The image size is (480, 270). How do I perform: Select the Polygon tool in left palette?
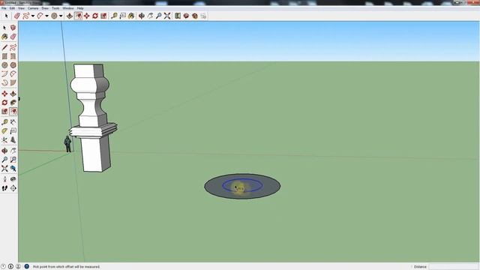click(13, 65)
